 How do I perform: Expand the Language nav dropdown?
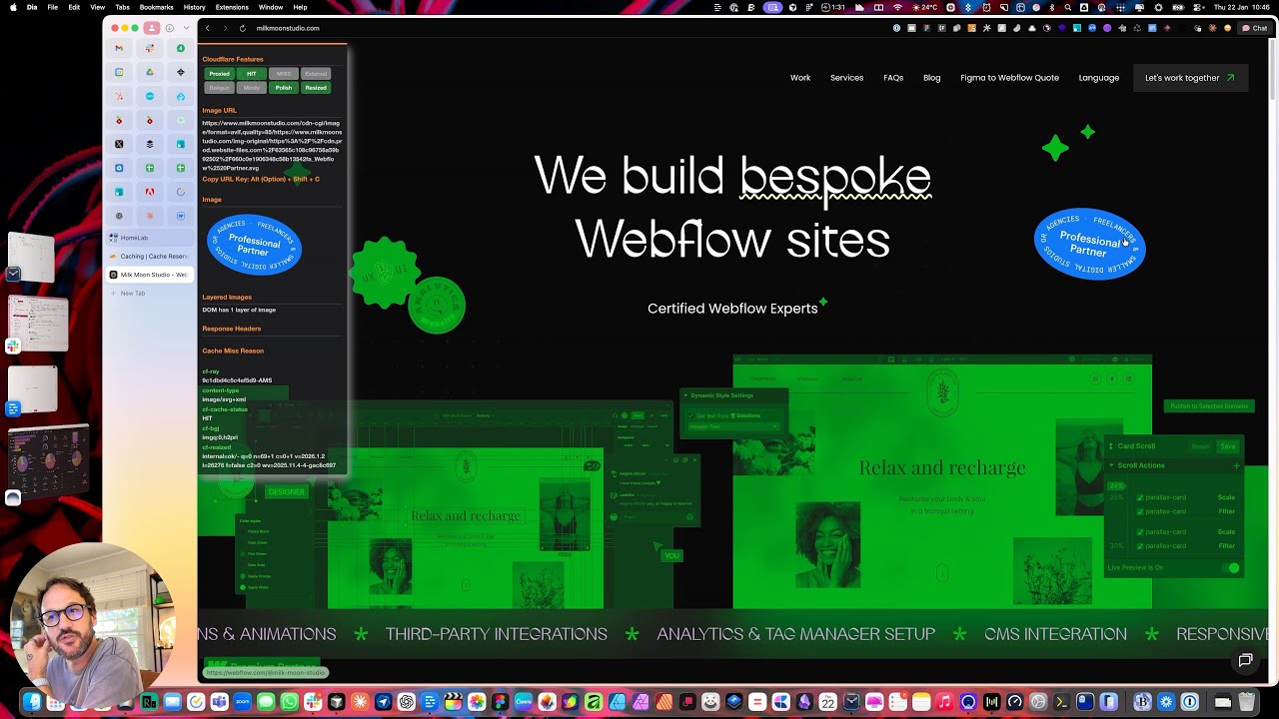point(1099,78)
